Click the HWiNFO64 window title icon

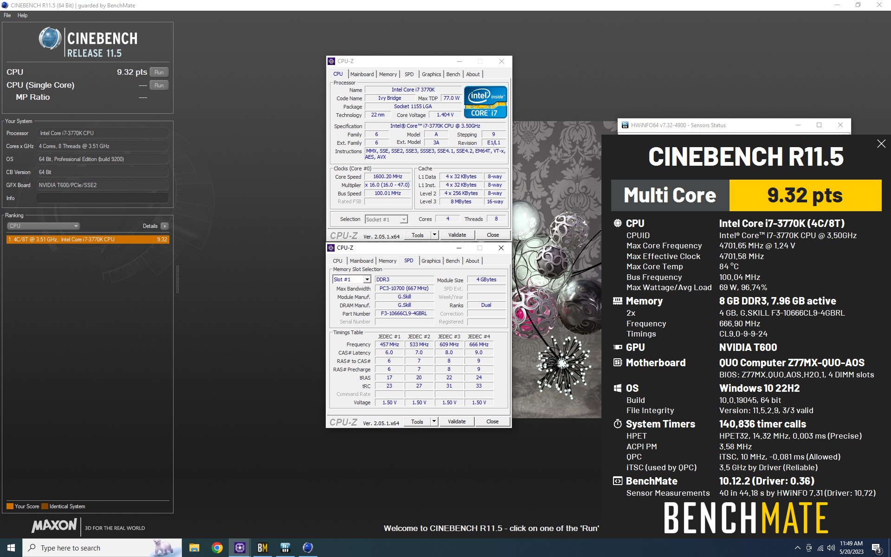pyautogui.click(x=625, y=125)
